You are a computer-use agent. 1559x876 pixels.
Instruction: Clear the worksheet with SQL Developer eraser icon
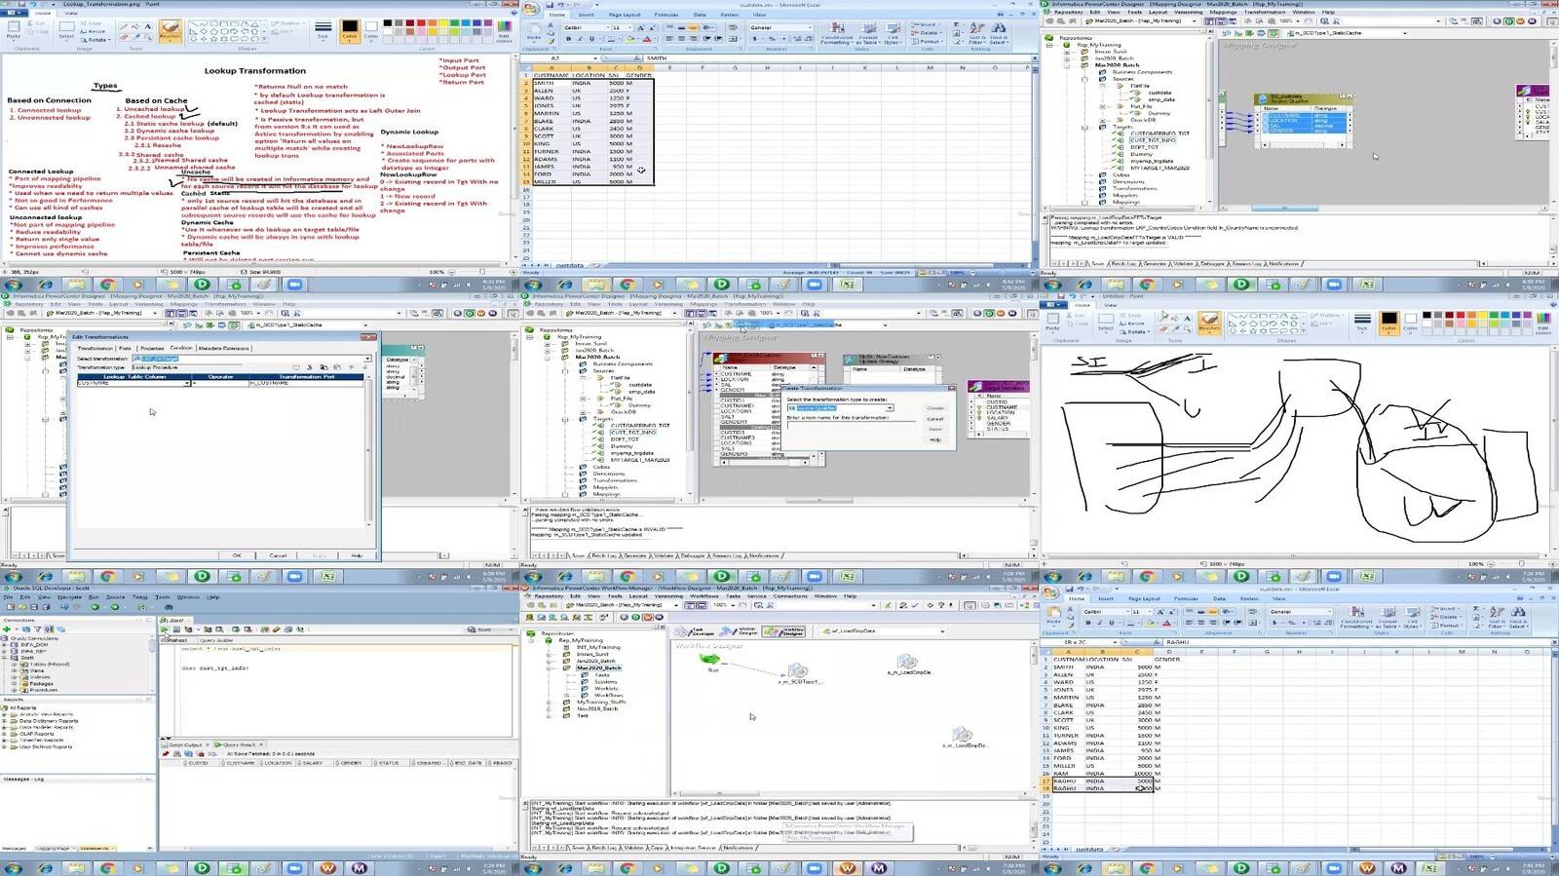[277, 629]
